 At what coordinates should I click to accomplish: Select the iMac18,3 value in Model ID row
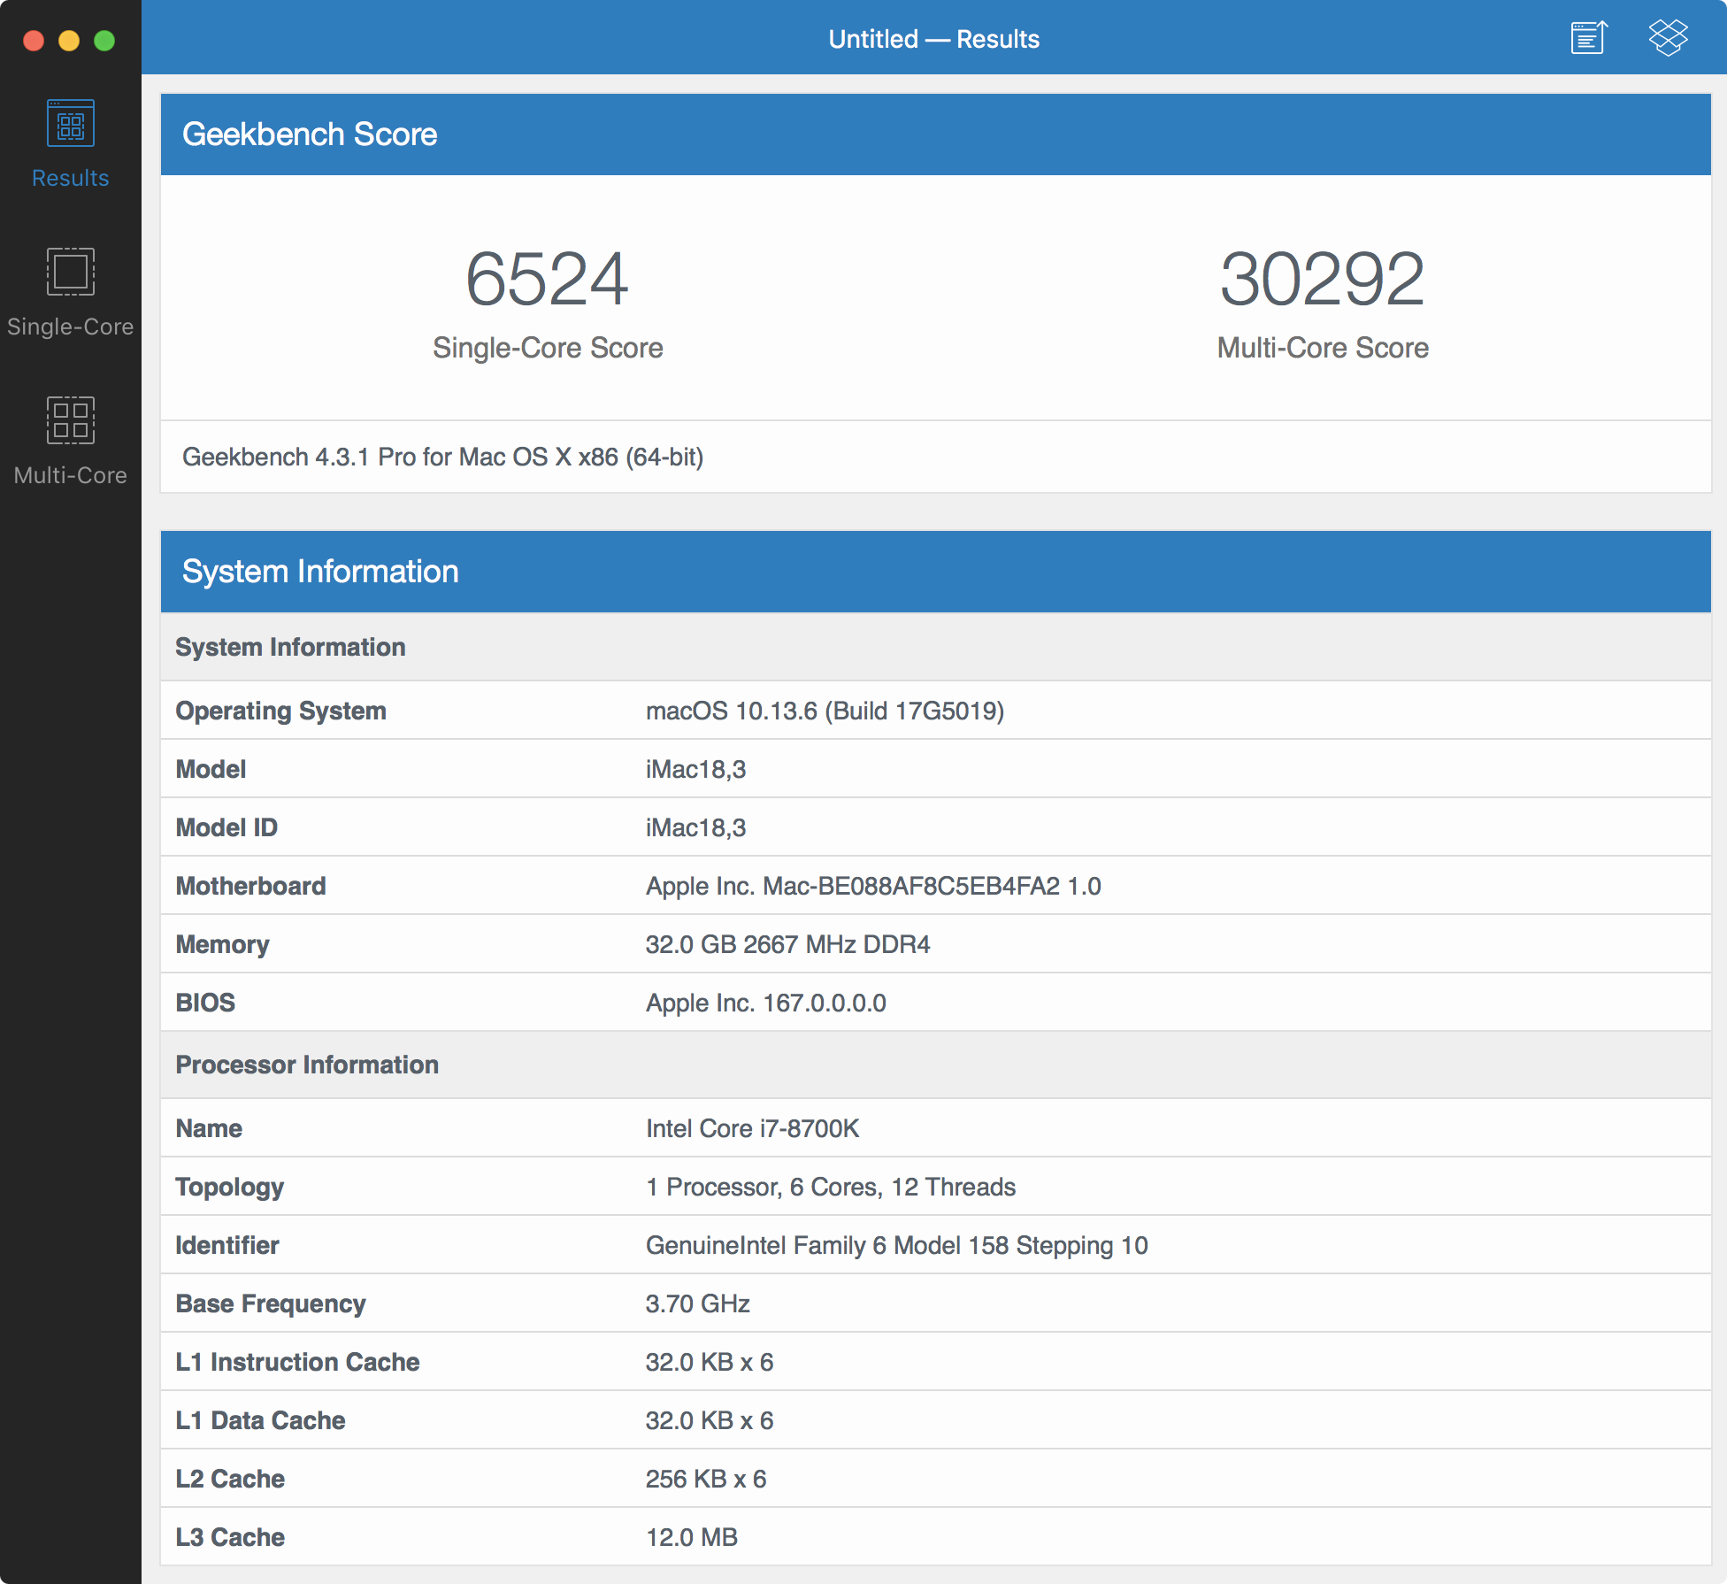pyautogui.click(x=695, y=827)
